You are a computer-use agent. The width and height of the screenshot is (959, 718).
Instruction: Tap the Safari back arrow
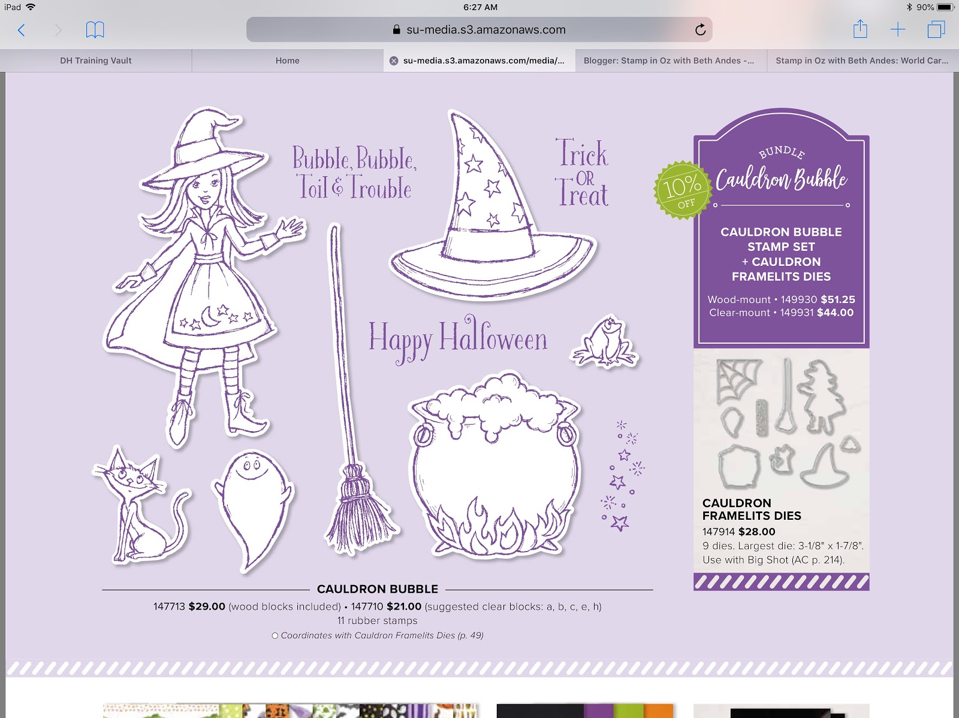tap(22, 30)
